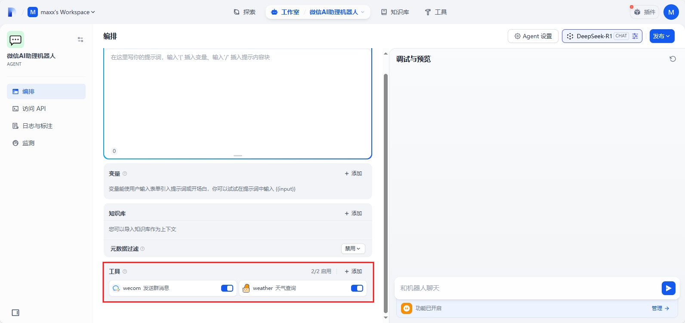The height and width of the screenshot is (323, 685).
Task: Click the 变量 help icon
Action: (x=125, y=174)
